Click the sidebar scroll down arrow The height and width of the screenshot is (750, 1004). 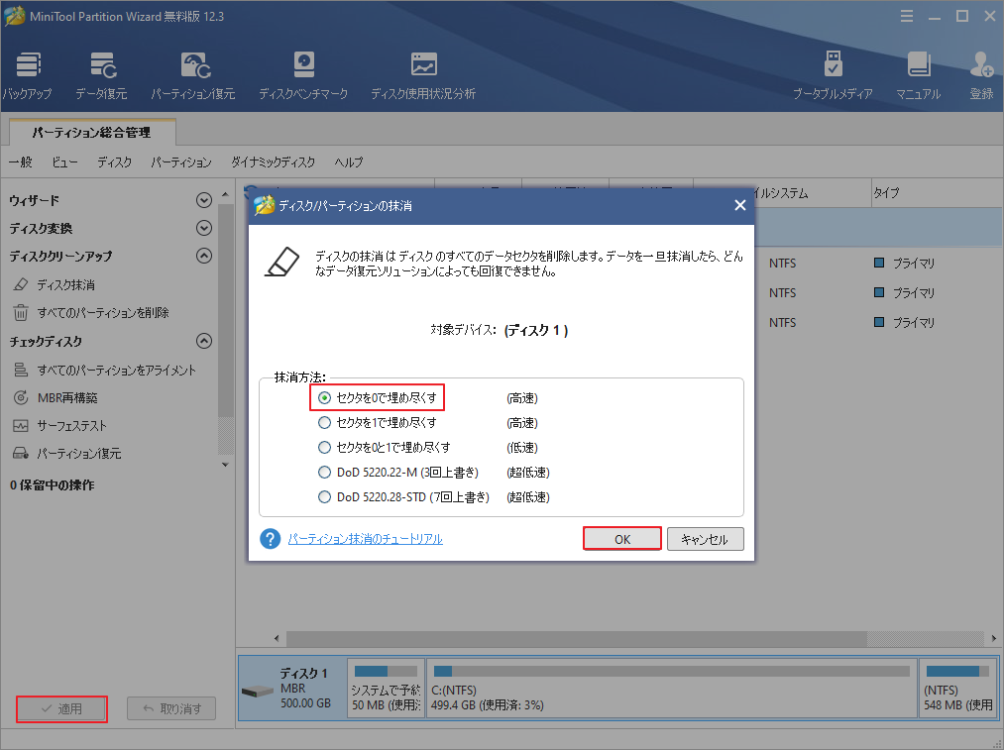pos(225,465)
